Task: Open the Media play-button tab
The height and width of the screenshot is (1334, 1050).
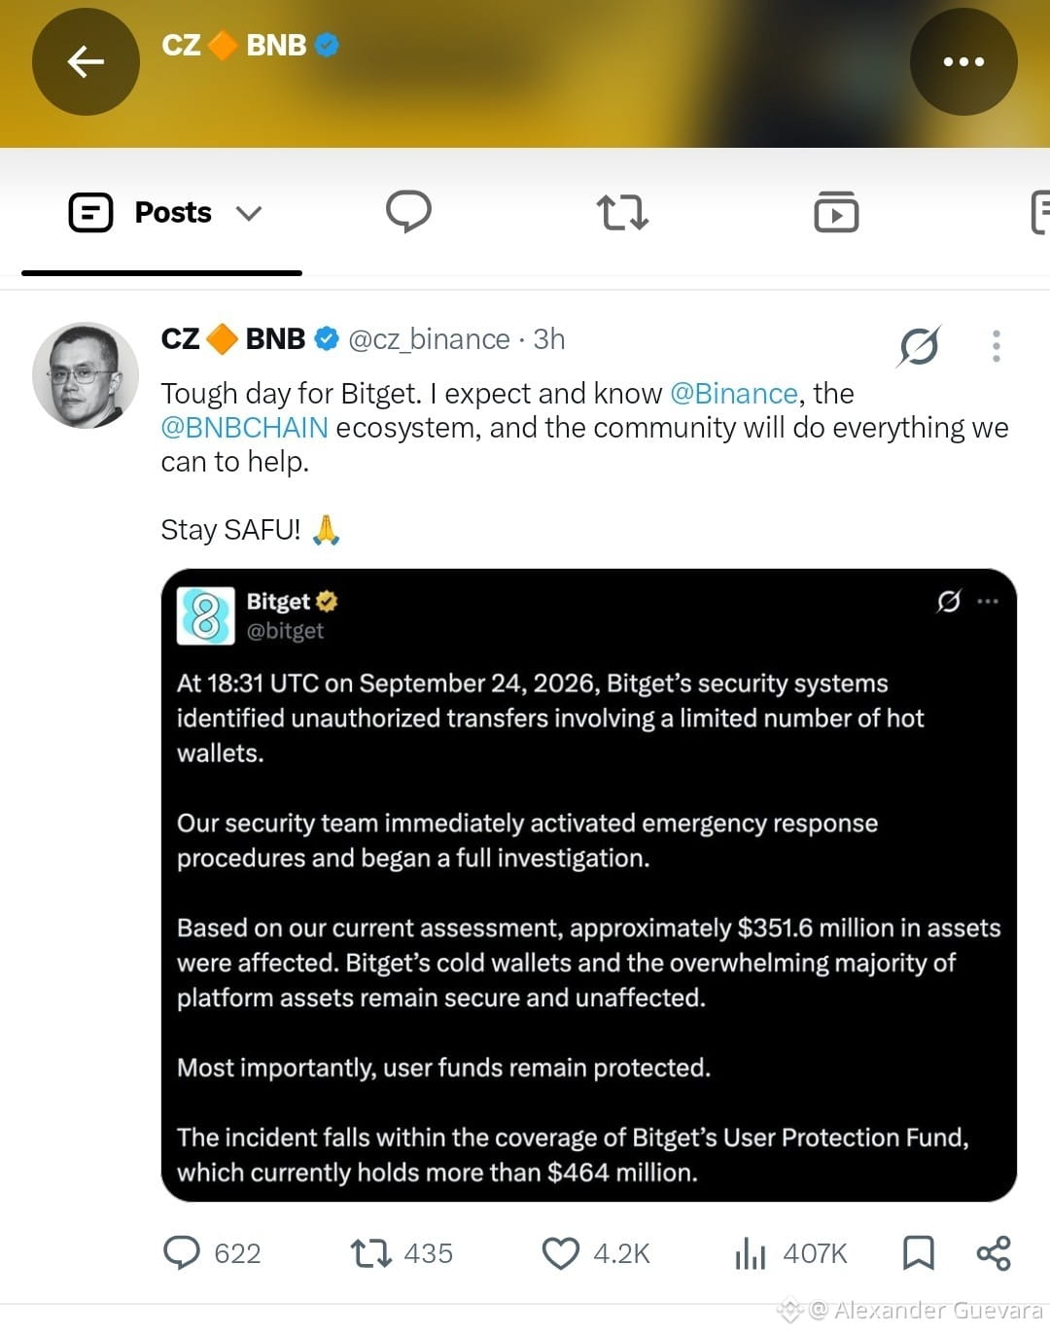Action: (836, 212)
